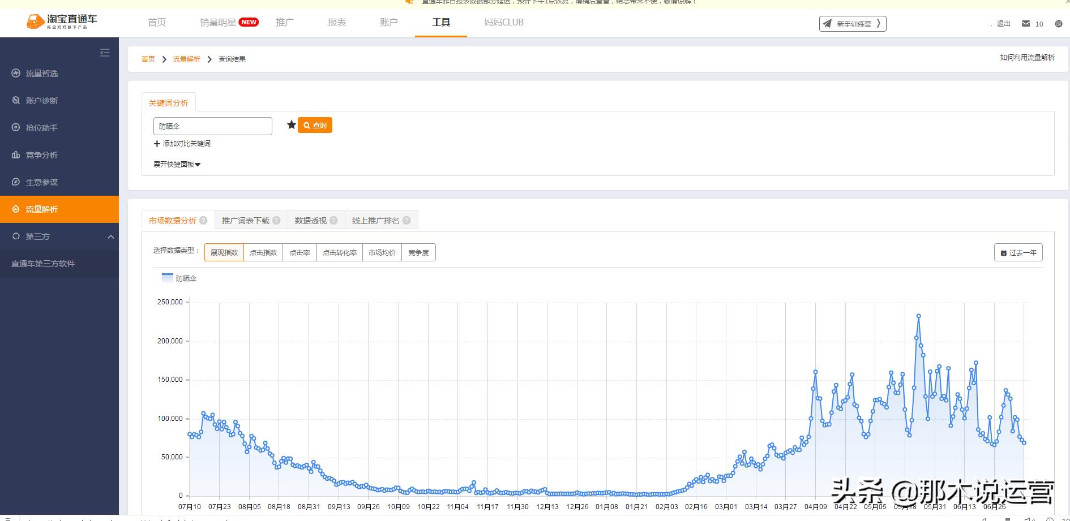Open the 过去一年 date range dropdown
Screen dimensions: 1070x521
pyautogui.click(x=1018, y=253)
